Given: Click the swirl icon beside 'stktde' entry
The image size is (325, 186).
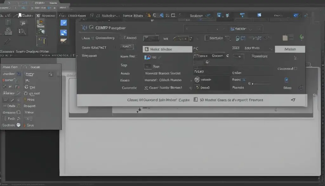Looking at the screenshot, I should pyautogui.click(x=197, y=79).
